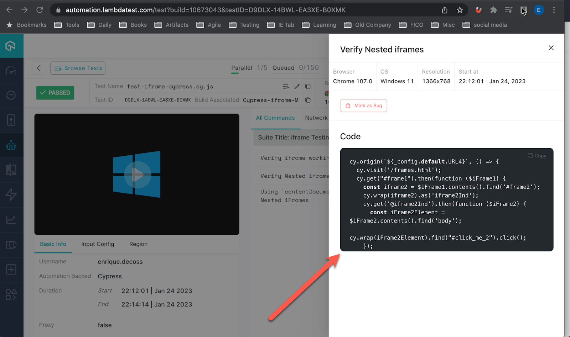570x337 pixels.
Task: Open the Network tab in commands panel
Action: coord(316,118)
